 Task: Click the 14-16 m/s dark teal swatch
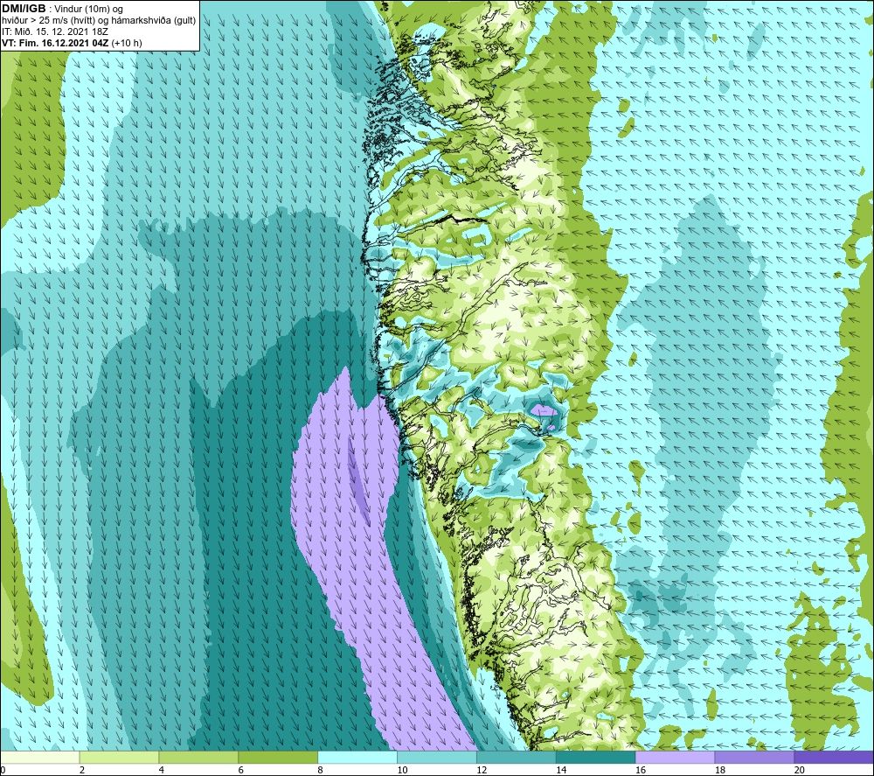pos(596,757)
